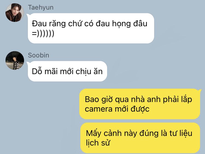Click the Taehyun sender name
The width and height of the screenshot is (205, 154).
coord(41,7)
